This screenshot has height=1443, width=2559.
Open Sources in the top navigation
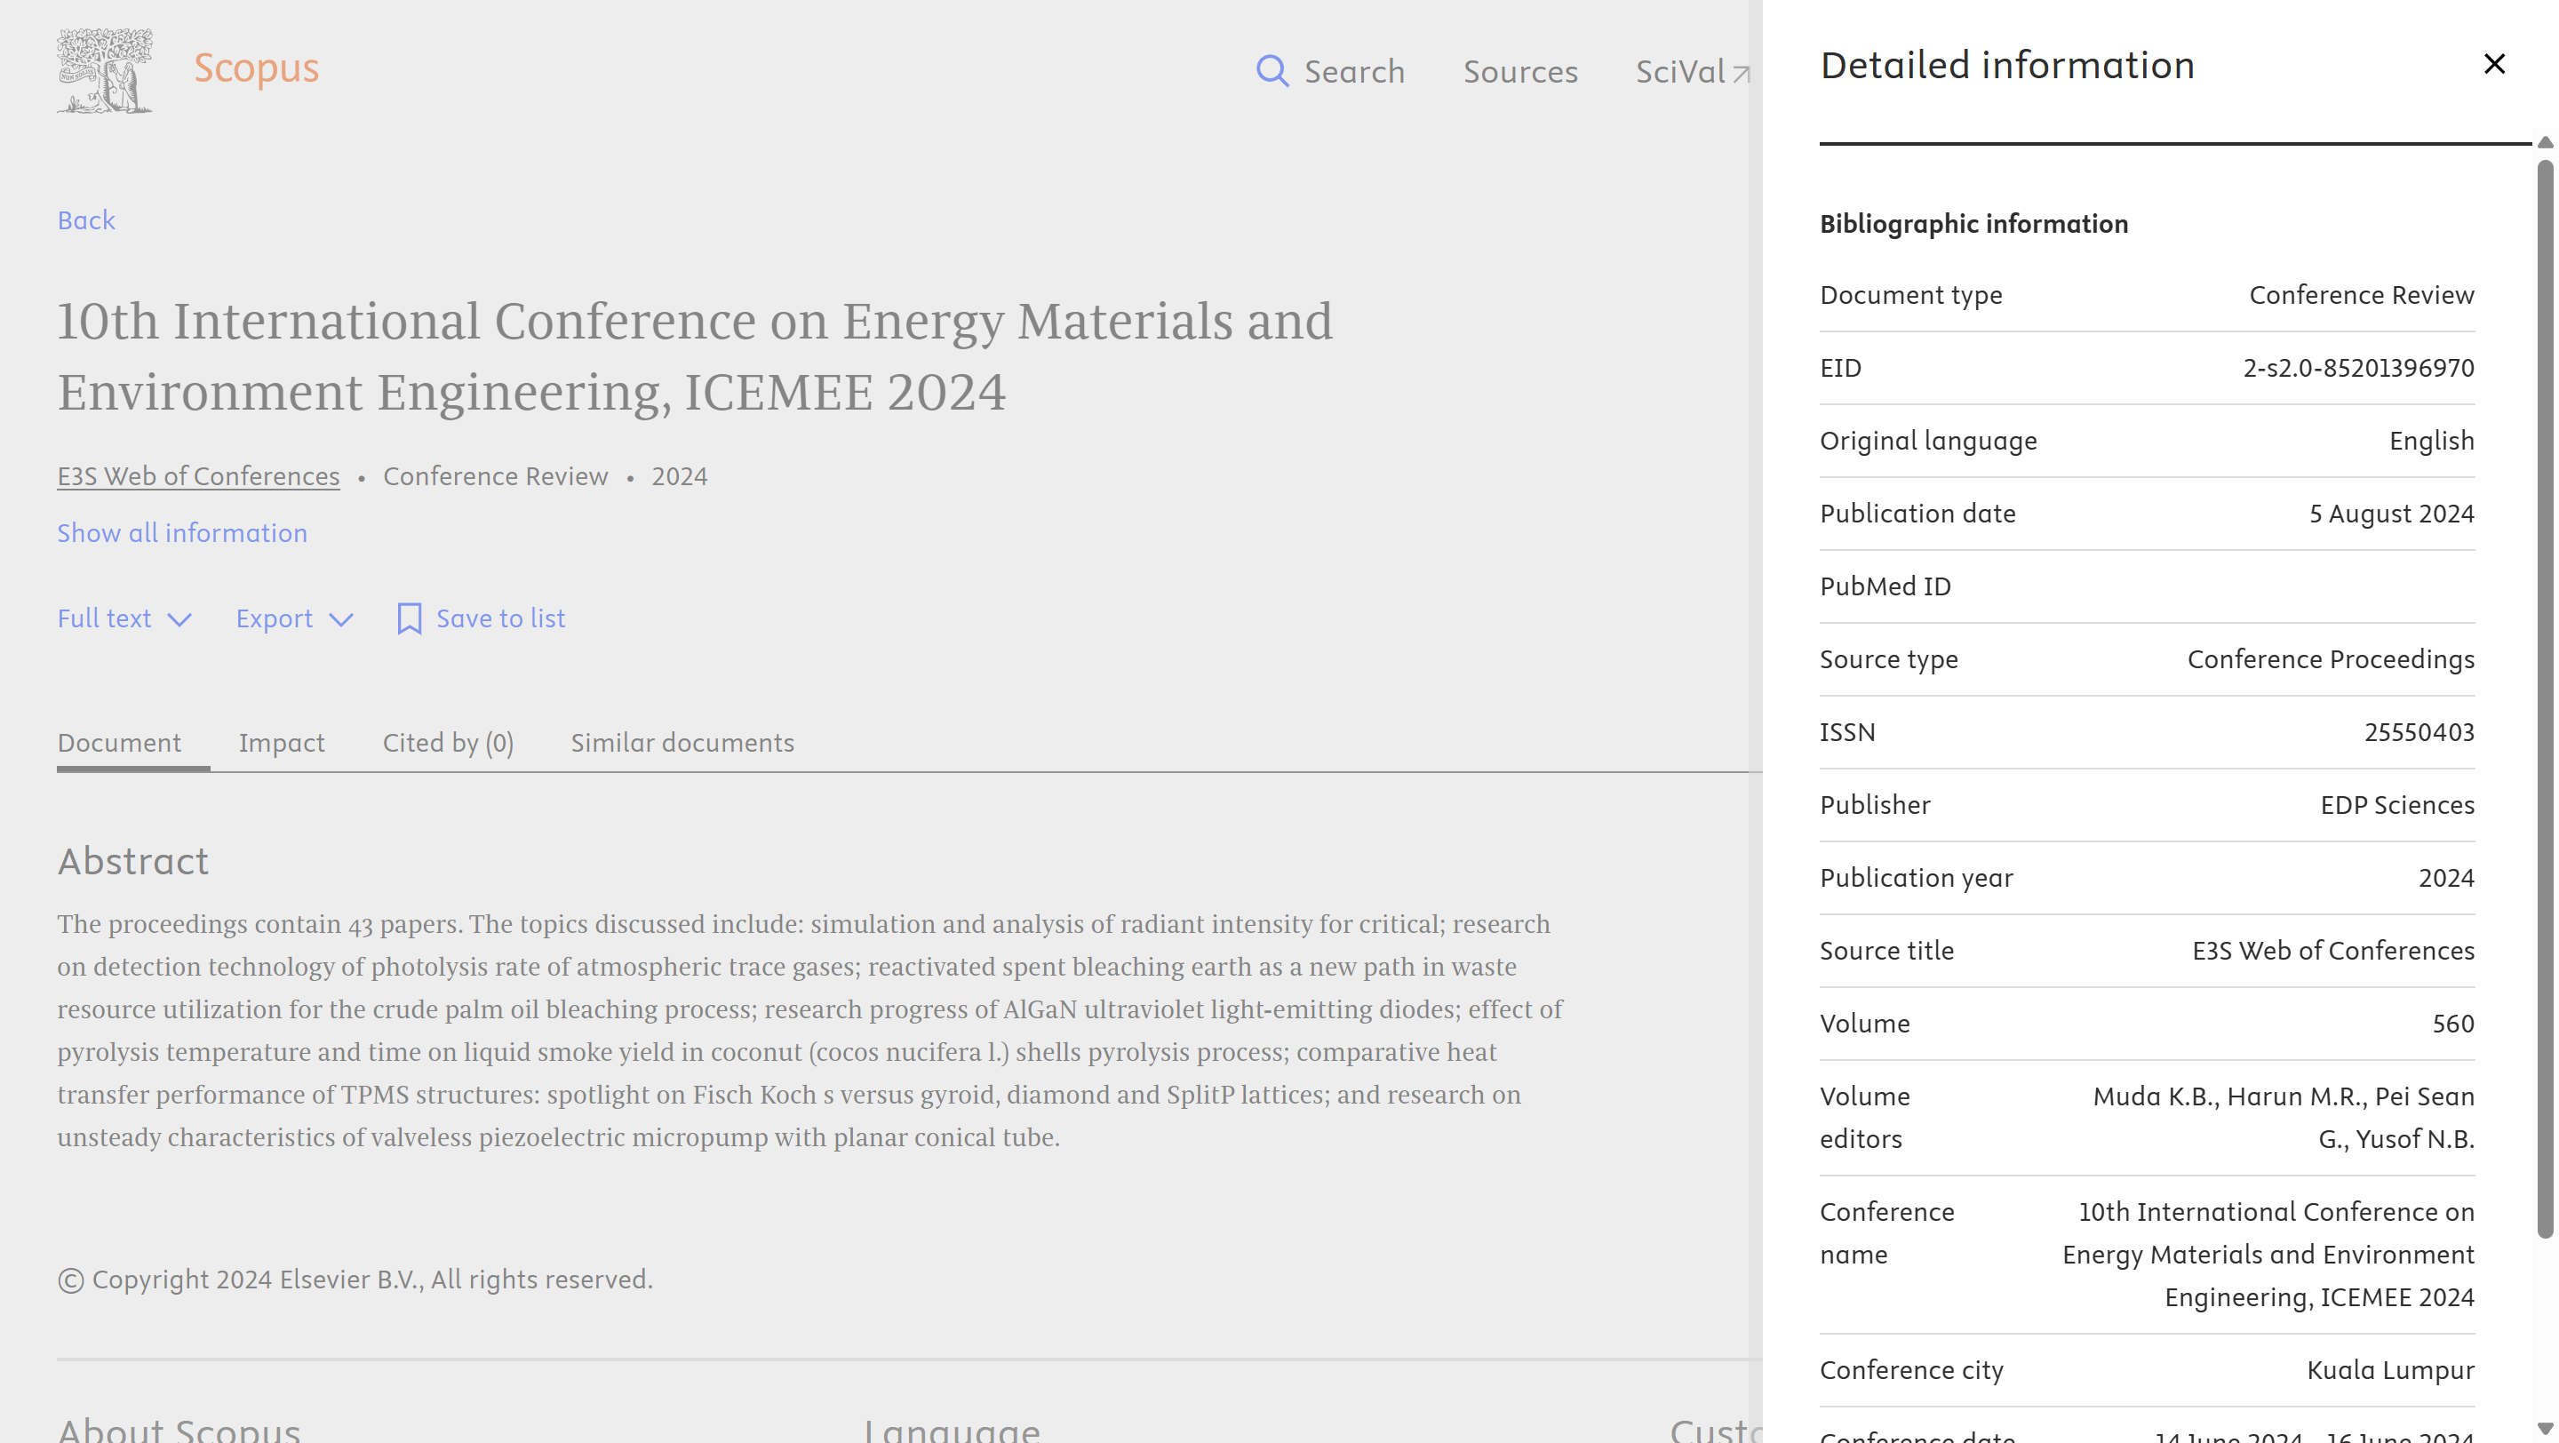[1520, 71]
